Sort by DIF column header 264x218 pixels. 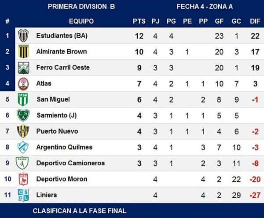coord(255,22)
